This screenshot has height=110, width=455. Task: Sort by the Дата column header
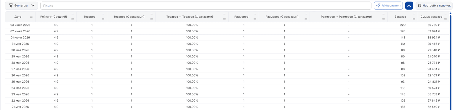[x=18, y=17]
